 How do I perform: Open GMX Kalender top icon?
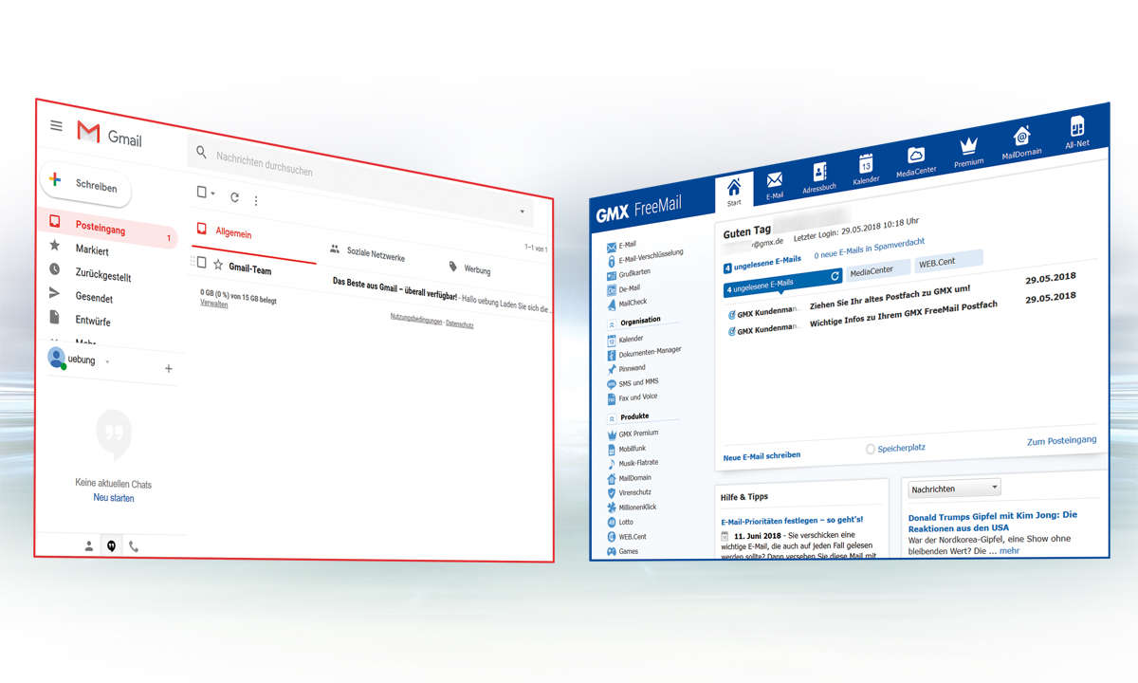point(866,168)
